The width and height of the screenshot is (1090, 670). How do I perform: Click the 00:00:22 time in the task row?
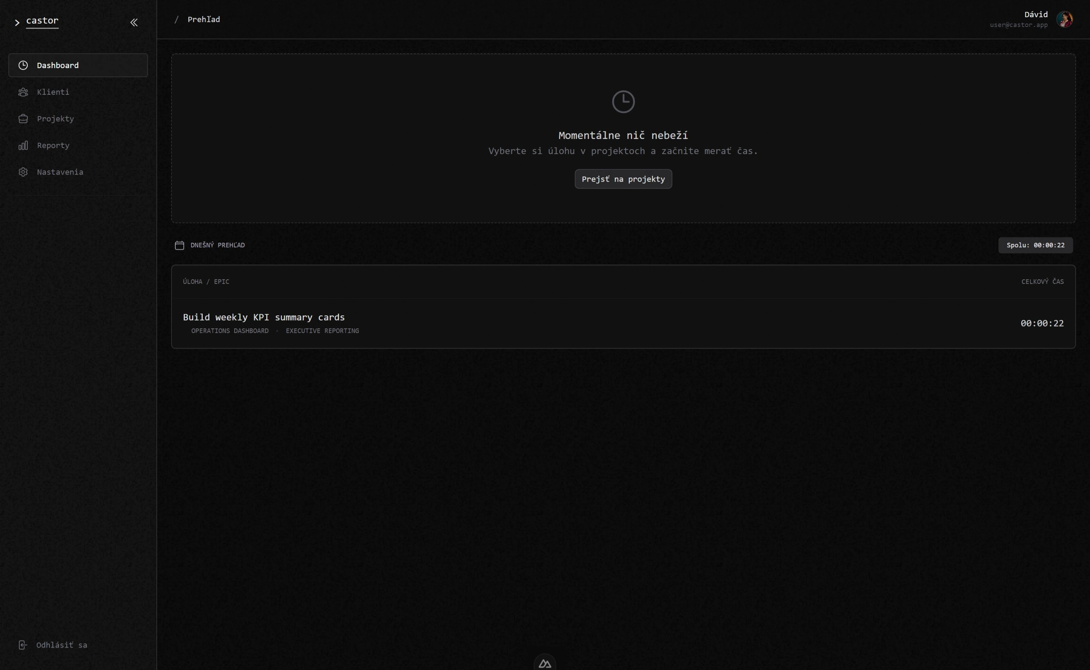click(1042, 323)
